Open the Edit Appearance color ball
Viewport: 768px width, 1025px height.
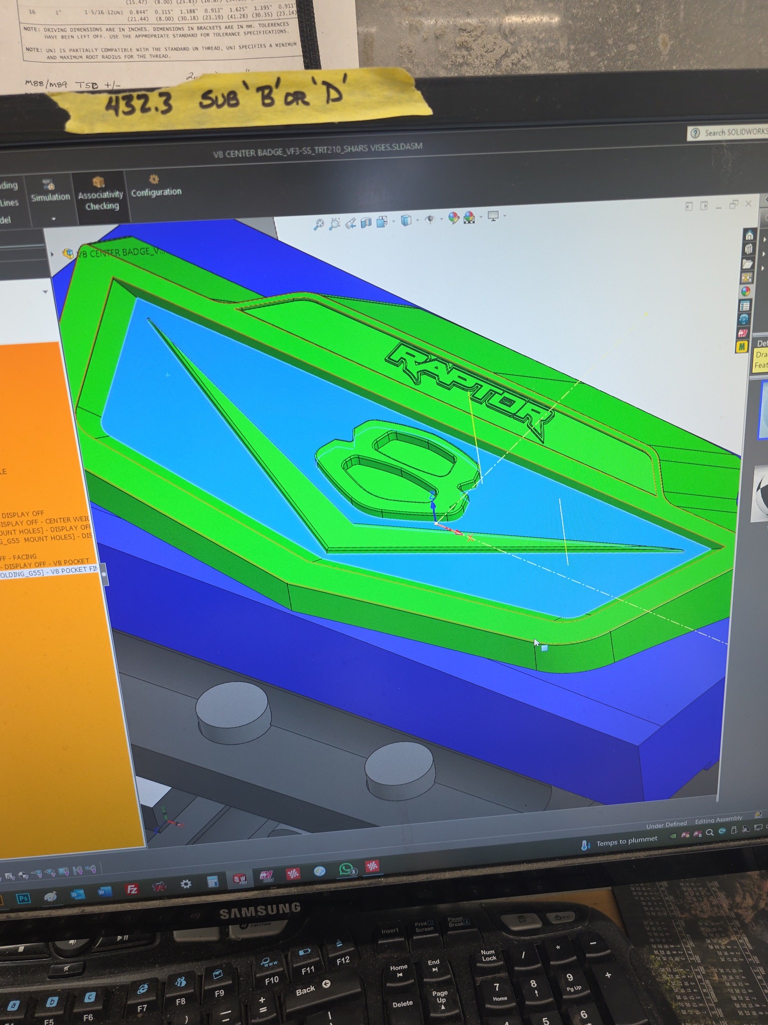[x=453, y=218]
